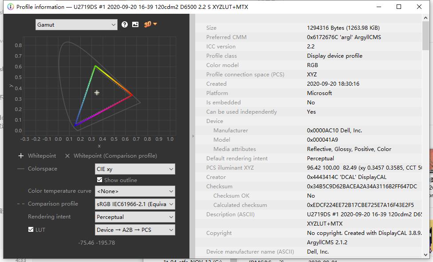Click the 'Microsoft' platform value
Screen dimensions: 433x262
point(319,93)
